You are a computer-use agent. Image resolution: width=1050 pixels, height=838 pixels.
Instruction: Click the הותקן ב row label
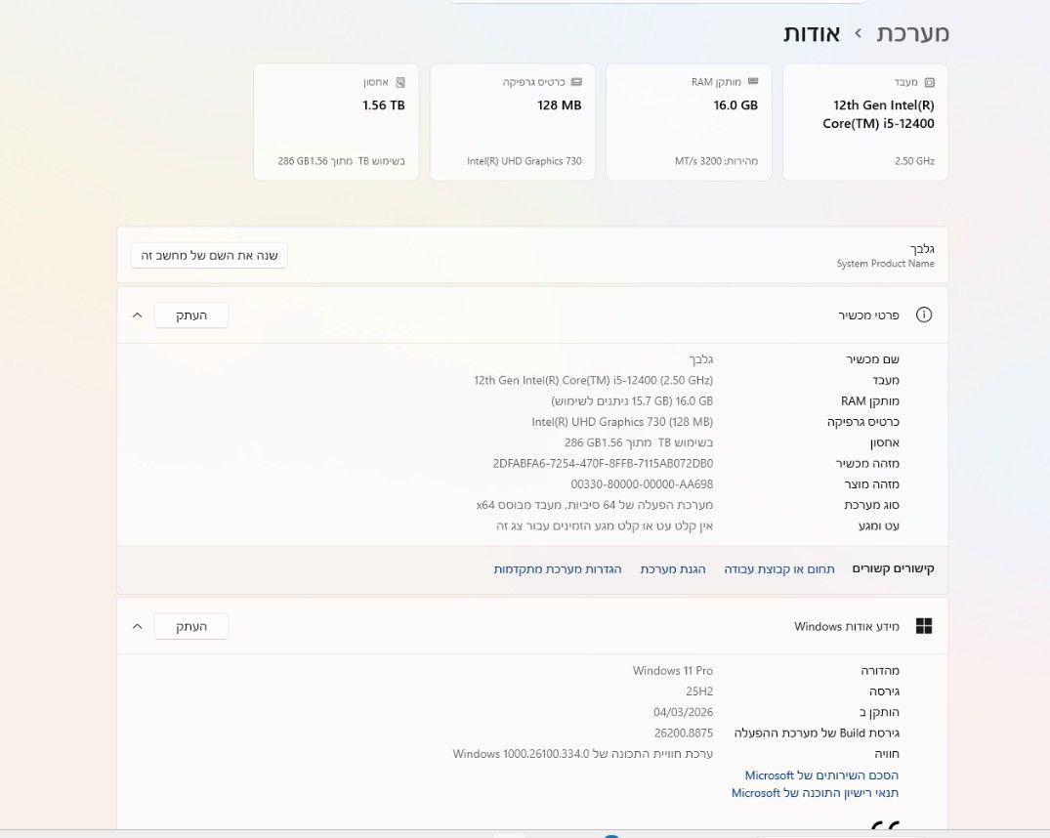point(879,712)
